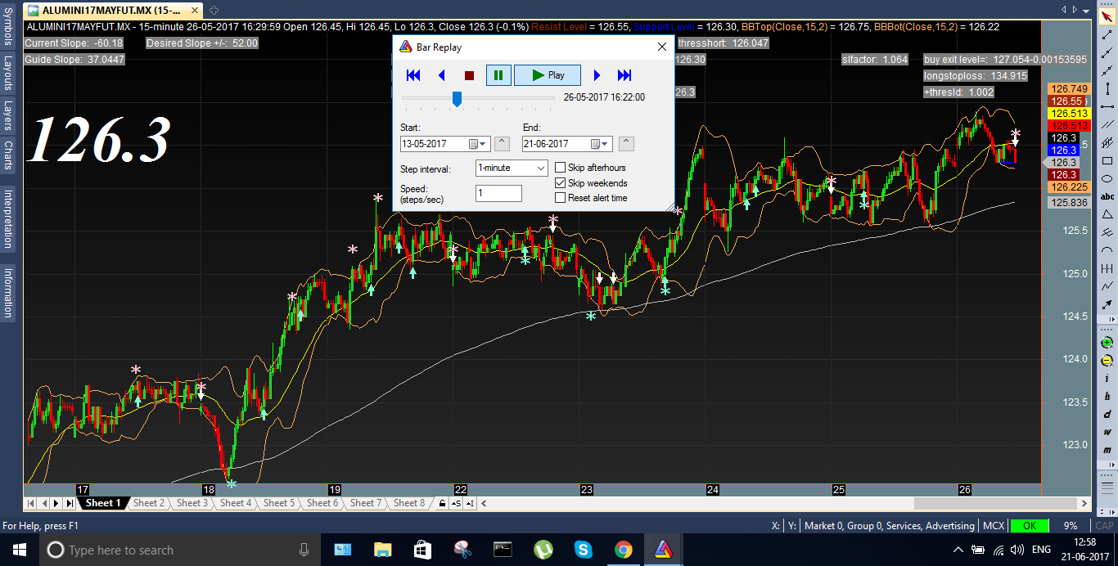1118x566 pixels.
Task: Select the vertical line drawing tool
Action: (1107, 88)
